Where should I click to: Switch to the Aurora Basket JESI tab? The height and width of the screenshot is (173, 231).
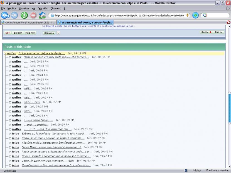(x=28, y=22)
